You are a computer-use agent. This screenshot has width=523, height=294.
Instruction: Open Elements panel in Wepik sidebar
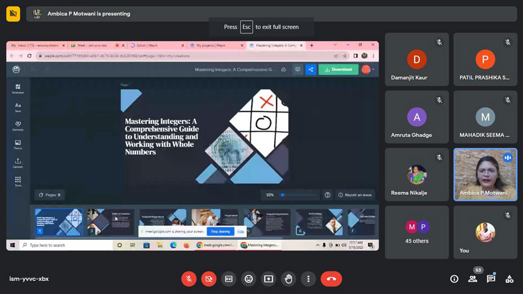(18, 126)
